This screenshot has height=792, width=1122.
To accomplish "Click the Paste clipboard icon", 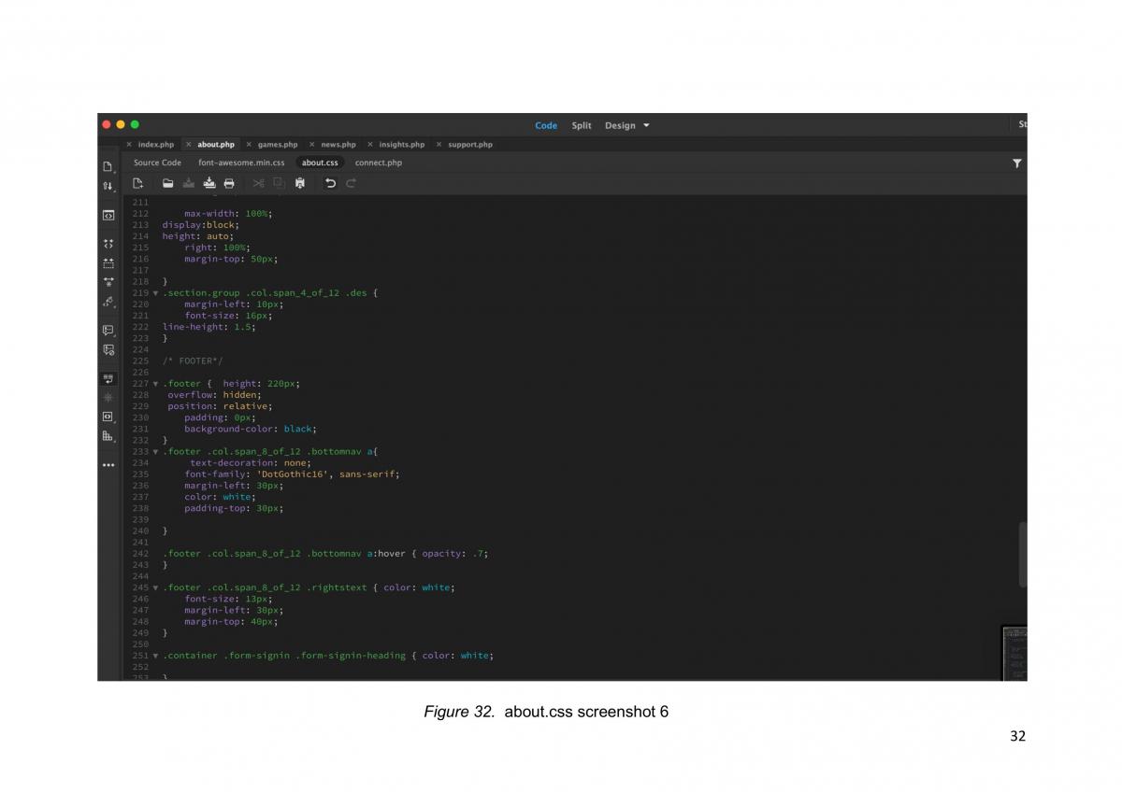I will pos(299,183).
